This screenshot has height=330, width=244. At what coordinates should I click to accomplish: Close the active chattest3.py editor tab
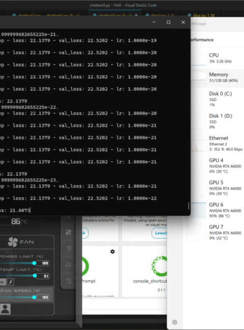click(136, 15)
